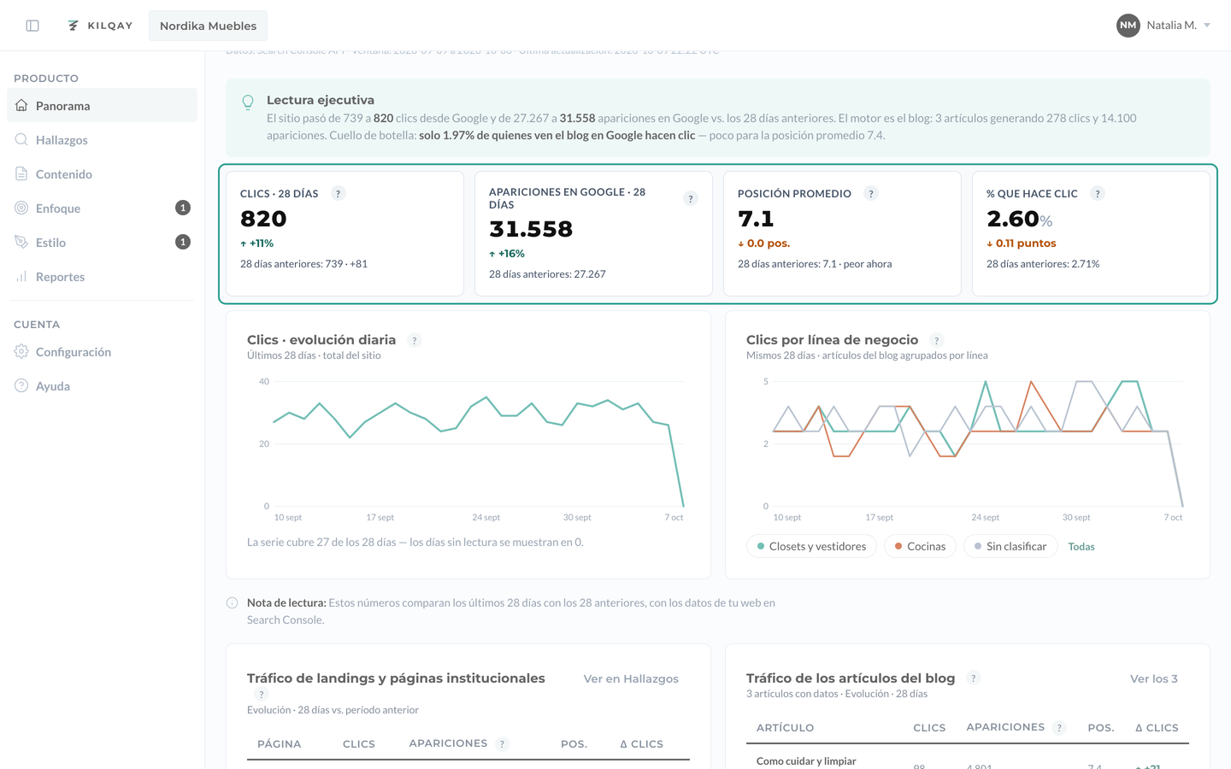Viewport: 1231px width, 769px height.
Task: Toggle the Cocinas series chip
Action: [x=920, y=546]
